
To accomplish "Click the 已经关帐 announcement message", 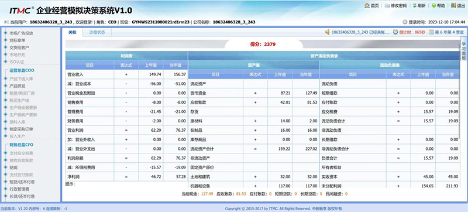I will click(360, 32).
